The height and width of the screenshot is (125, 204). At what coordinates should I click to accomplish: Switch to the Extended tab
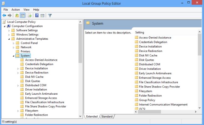pyautogui.click(x=92, y=117)
